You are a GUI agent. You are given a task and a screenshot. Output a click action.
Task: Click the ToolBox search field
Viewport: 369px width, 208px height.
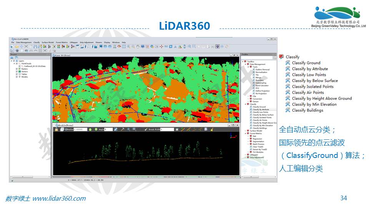pyautogui.click(x=257, y=57)
